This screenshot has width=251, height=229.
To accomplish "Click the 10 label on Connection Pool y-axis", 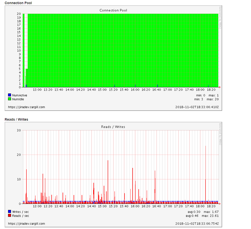I will click(x=19, y=51).
